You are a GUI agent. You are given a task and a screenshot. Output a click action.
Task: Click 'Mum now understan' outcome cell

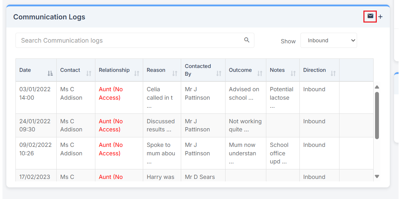pyautogui.click(x=246, y=153)
